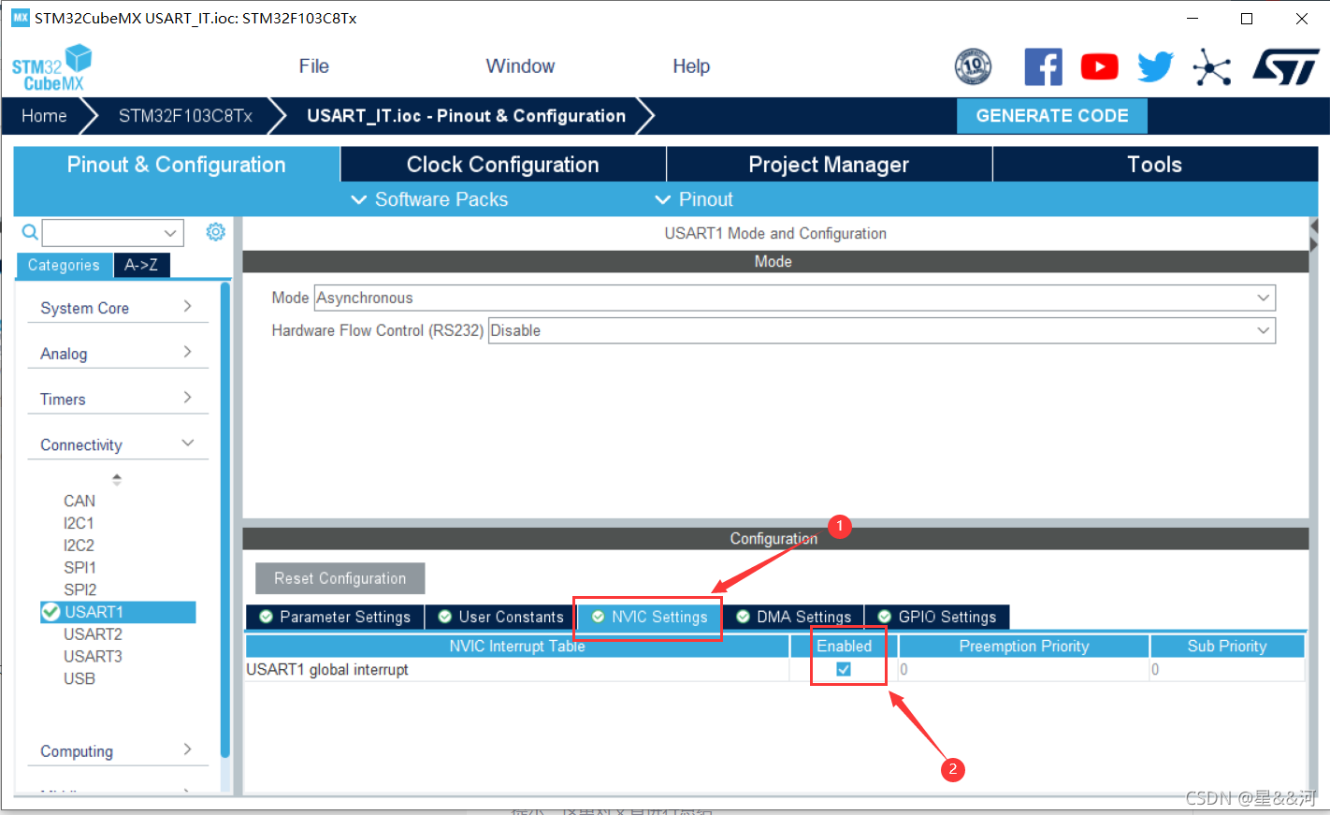Click the ST community network icon

(x=1212, y=66)
